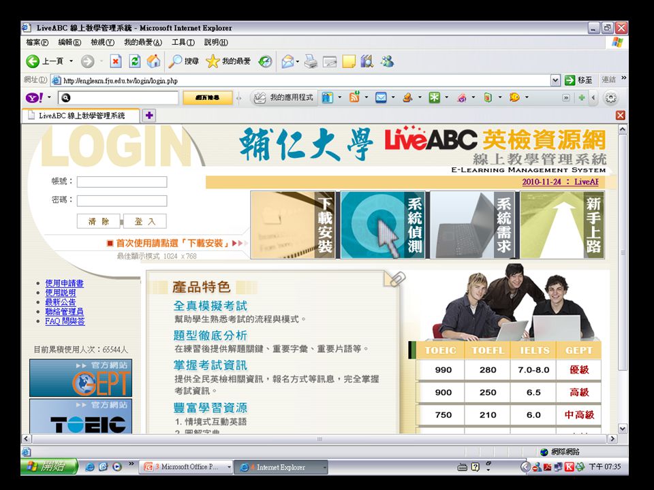Image resolution: width=654 pixels, height=490 pixels.
Task: Go to the Home page icon
Action: pos(153,62)
